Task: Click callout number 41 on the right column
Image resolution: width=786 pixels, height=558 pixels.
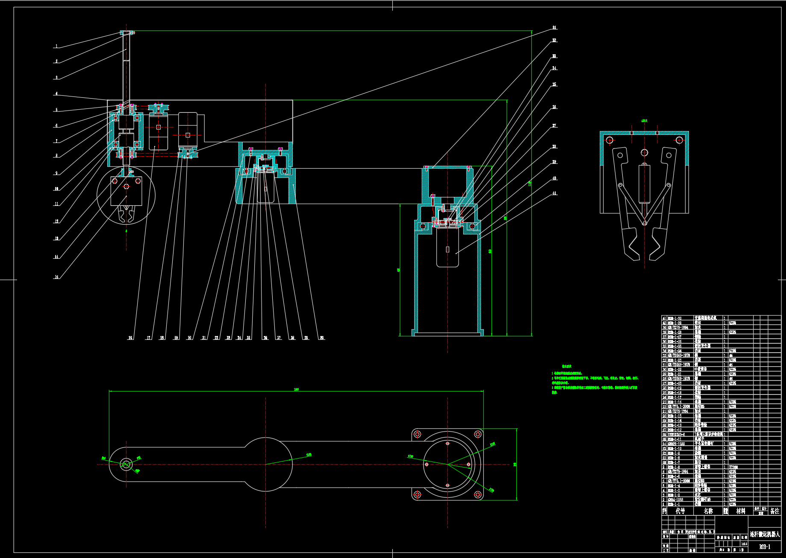Action: pos(554,193)
